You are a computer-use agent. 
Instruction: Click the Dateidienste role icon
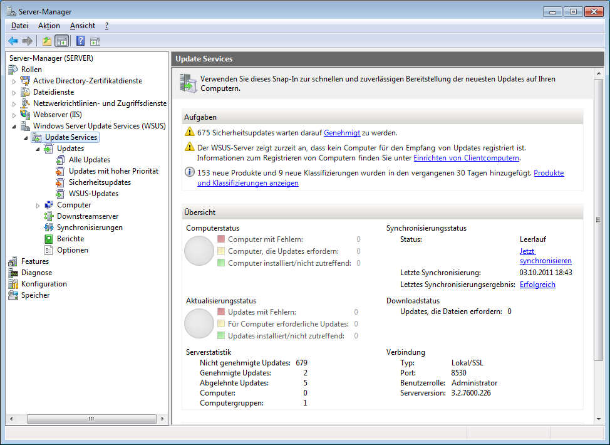(x=25, y=92)
